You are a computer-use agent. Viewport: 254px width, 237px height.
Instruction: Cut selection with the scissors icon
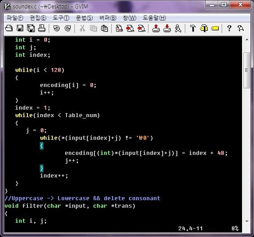coord(82,28)
